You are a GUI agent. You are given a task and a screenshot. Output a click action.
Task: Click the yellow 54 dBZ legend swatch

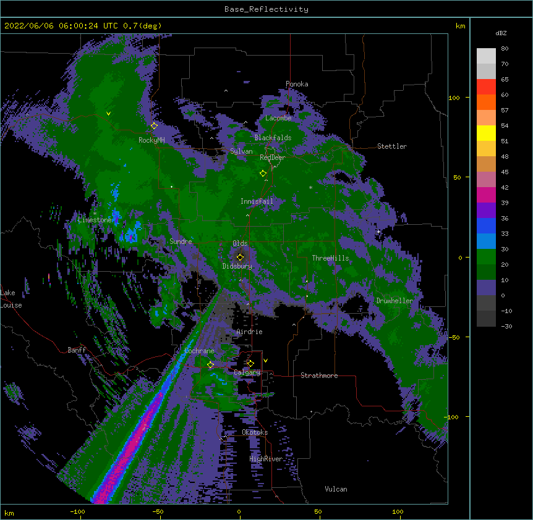click(x=486, y=133)
